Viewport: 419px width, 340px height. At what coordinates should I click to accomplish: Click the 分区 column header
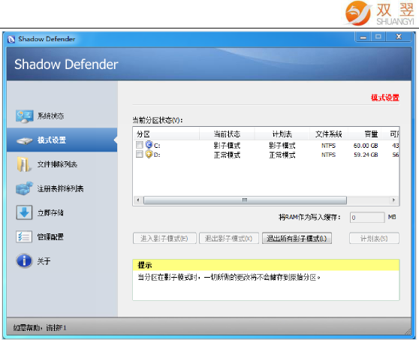[166, 134]
